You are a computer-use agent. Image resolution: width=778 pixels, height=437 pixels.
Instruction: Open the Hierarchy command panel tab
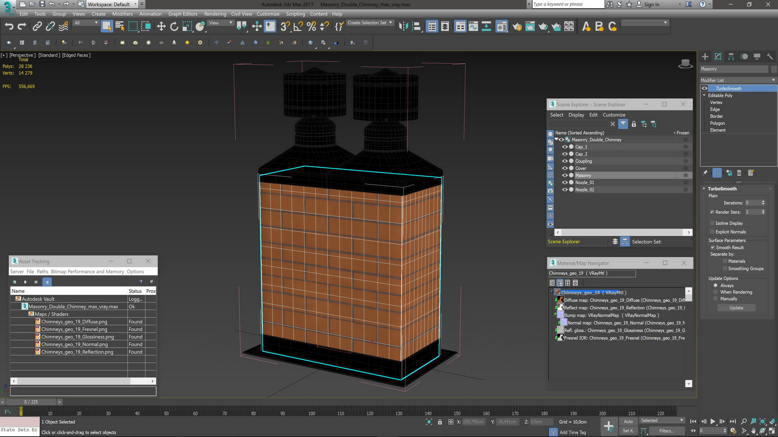(x=731, y=57)
